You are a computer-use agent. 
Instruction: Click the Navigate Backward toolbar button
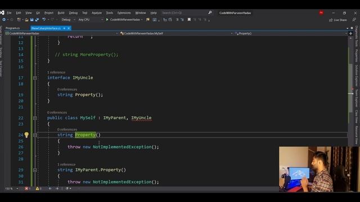click(x=4, y=20)
